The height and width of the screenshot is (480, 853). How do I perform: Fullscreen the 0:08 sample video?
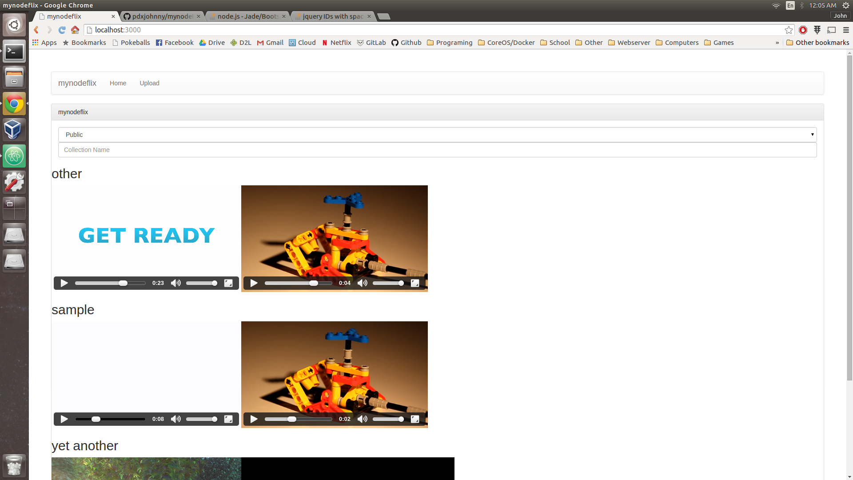coord(228,419)
